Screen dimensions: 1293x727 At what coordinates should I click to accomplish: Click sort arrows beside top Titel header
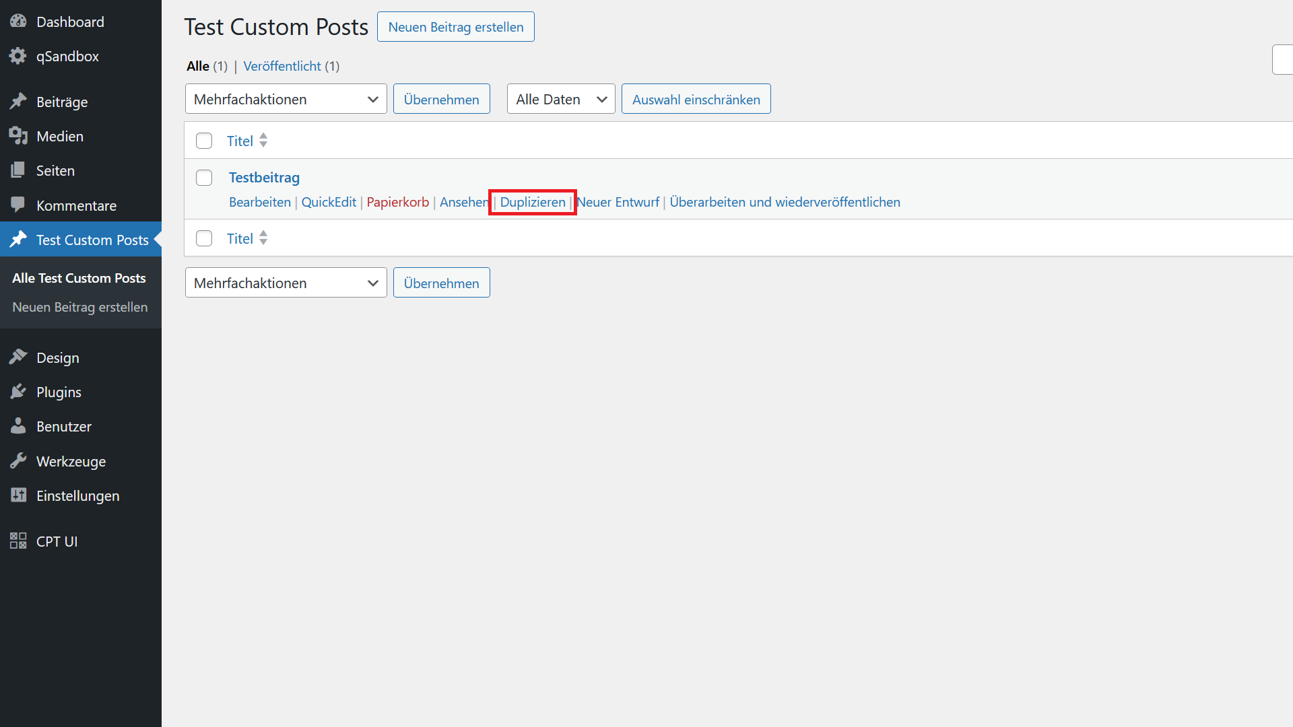click(x=263, y=140)
